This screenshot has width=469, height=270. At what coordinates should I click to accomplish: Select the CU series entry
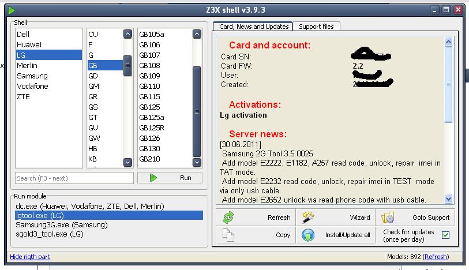coord(105,35)
